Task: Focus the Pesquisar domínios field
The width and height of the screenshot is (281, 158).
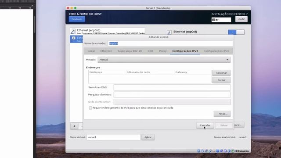Action: pos(172,95)
